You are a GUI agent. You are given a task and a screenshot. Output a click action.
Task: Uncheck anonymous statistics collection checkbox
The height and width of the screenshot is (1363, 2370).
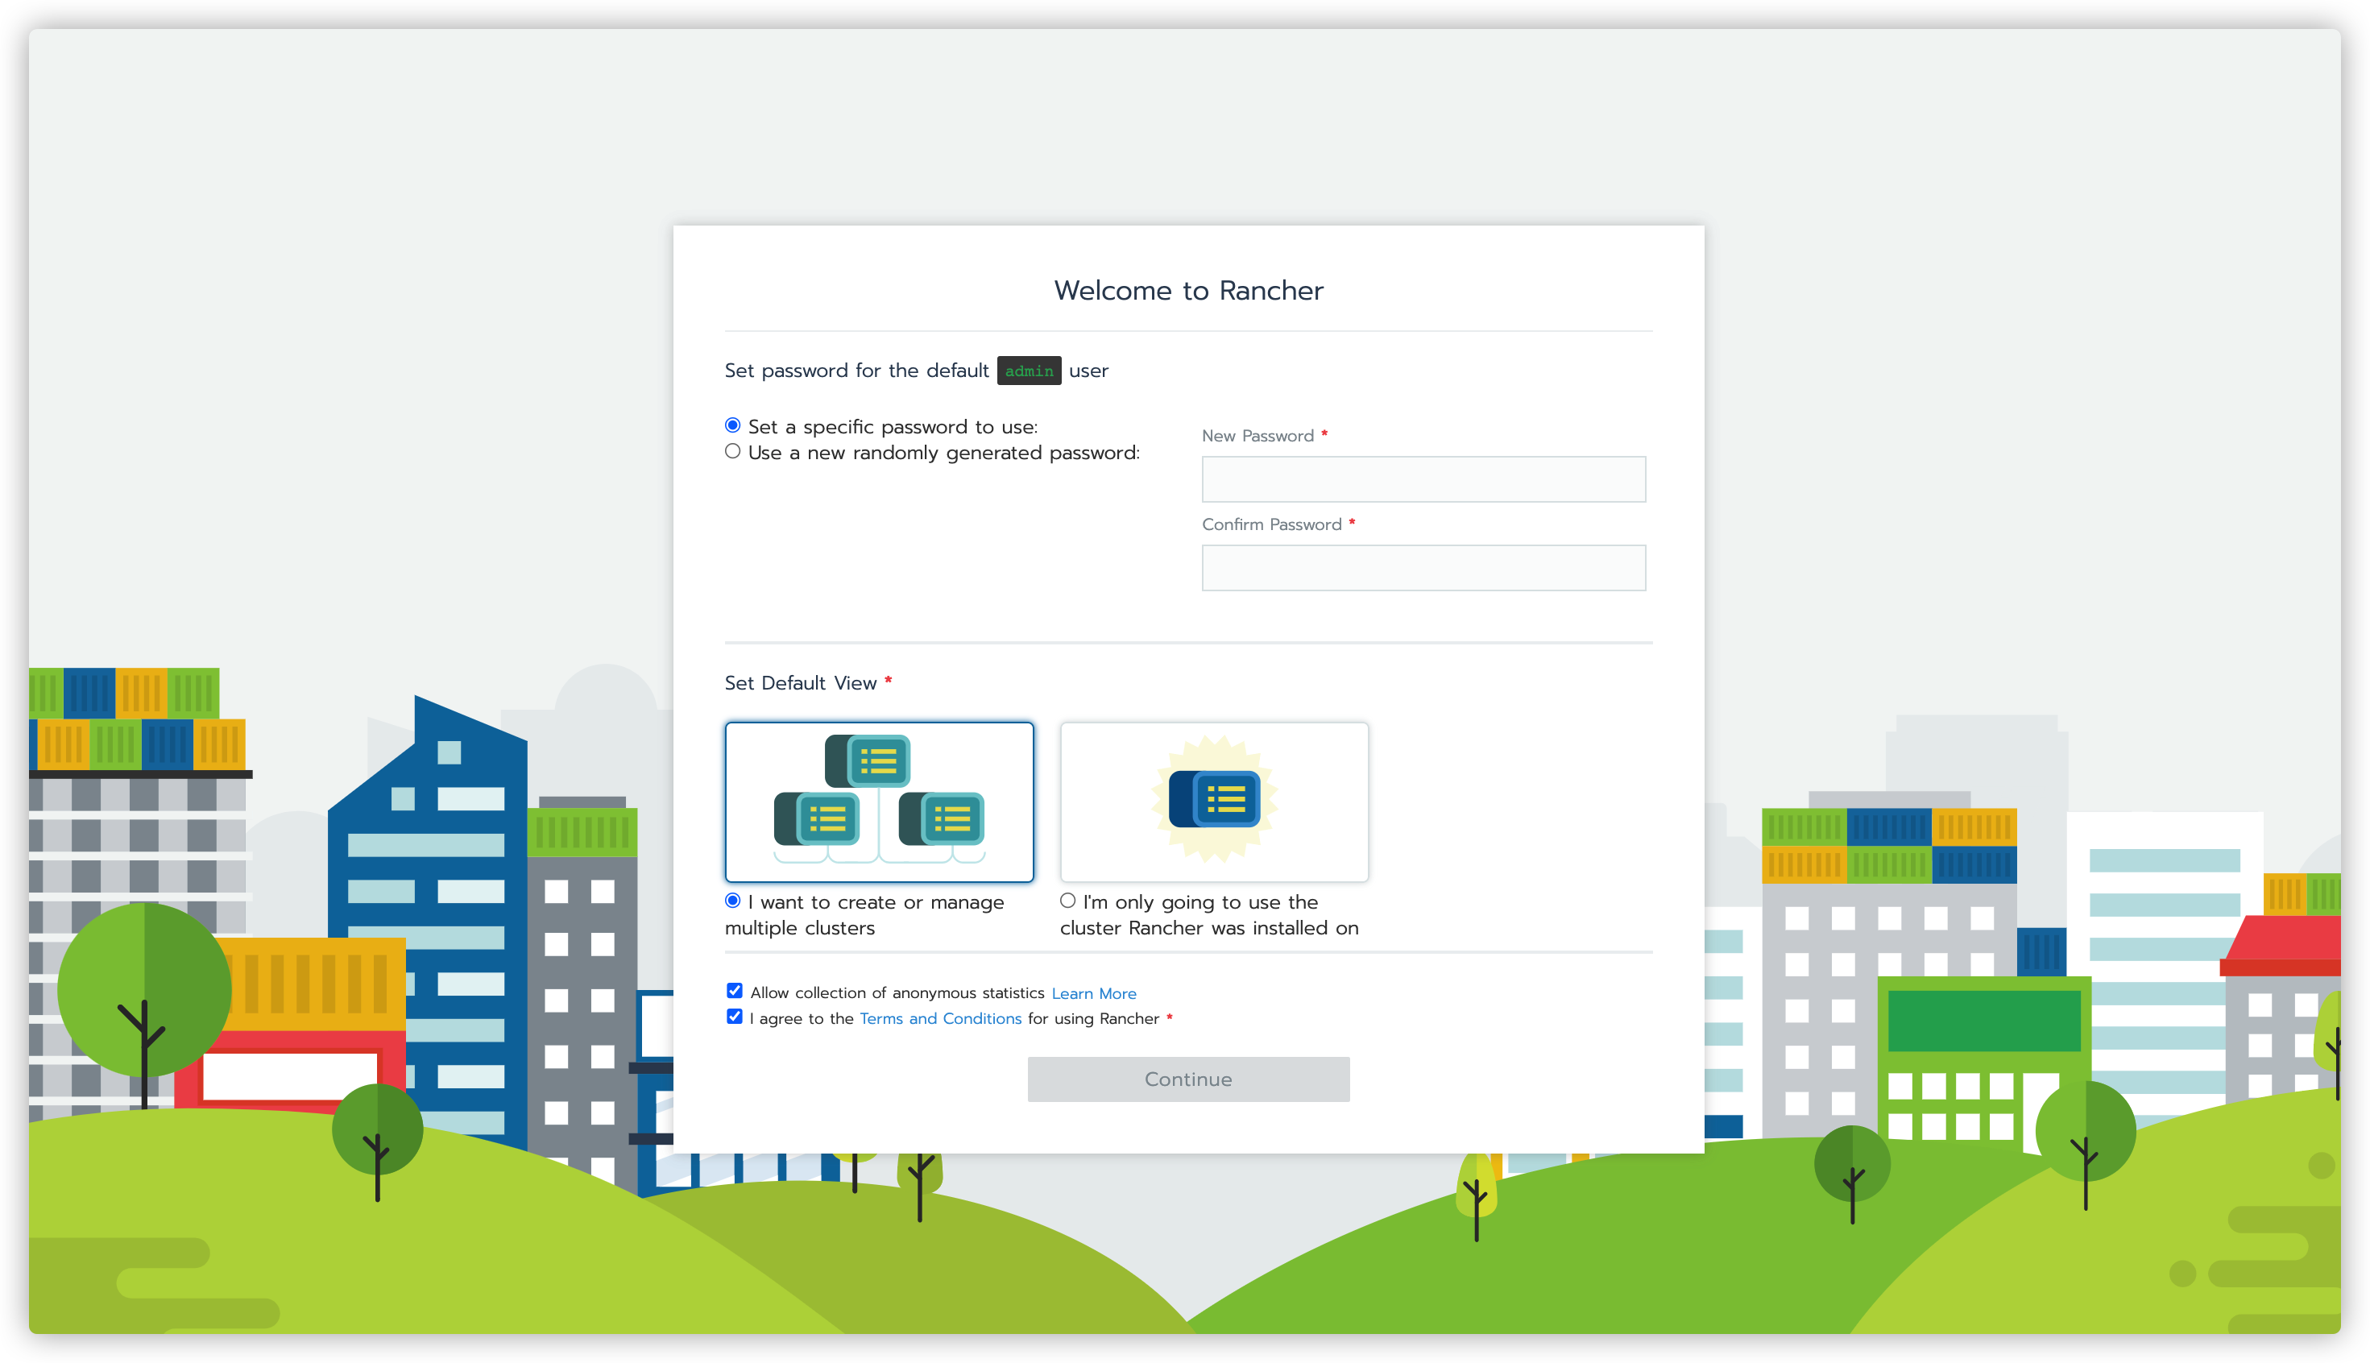coord(735,990)
